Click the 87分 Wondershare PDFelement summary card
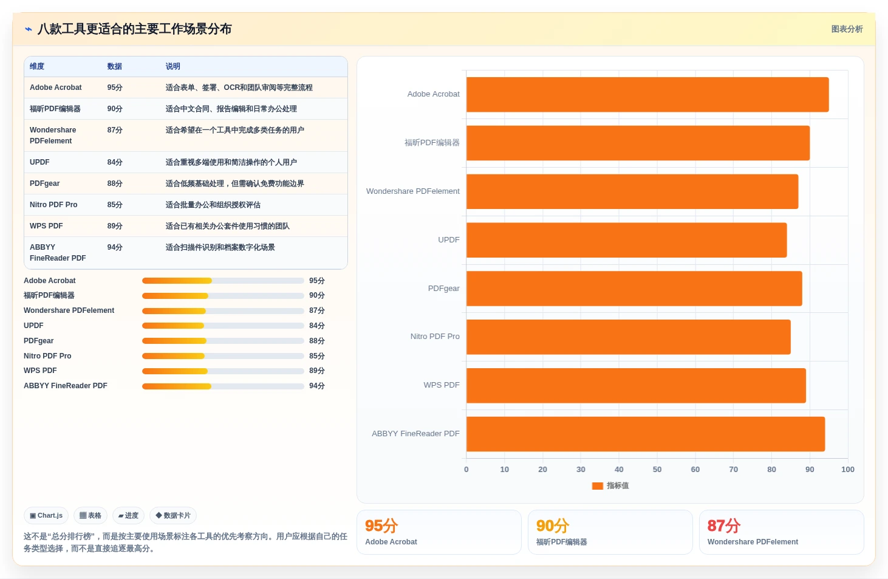 coord(782,532)
